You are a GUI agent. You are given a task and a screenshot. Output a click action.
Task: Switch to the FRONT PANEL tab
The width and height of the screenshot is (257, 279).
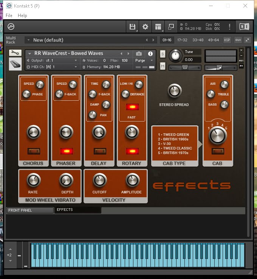pyautogui.click(x=30, y=210)
